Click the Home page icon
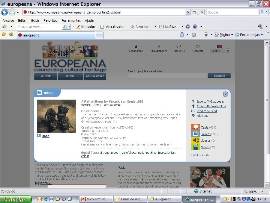The image size is (270, 203). (182, 35)
